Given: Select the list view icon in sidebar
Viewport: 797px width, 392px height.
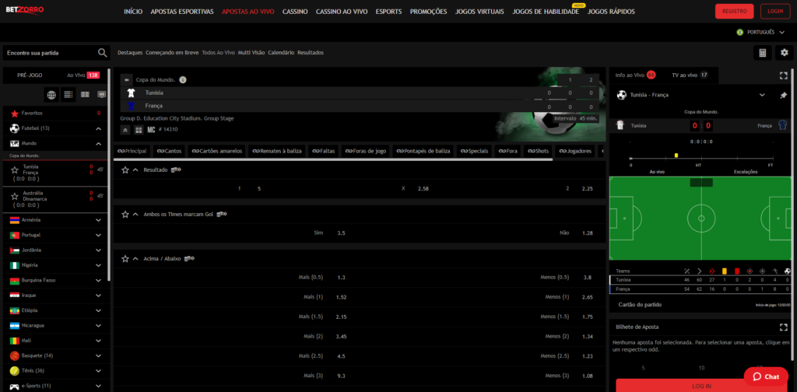Looking at the screenshot, I should point(68,94).
